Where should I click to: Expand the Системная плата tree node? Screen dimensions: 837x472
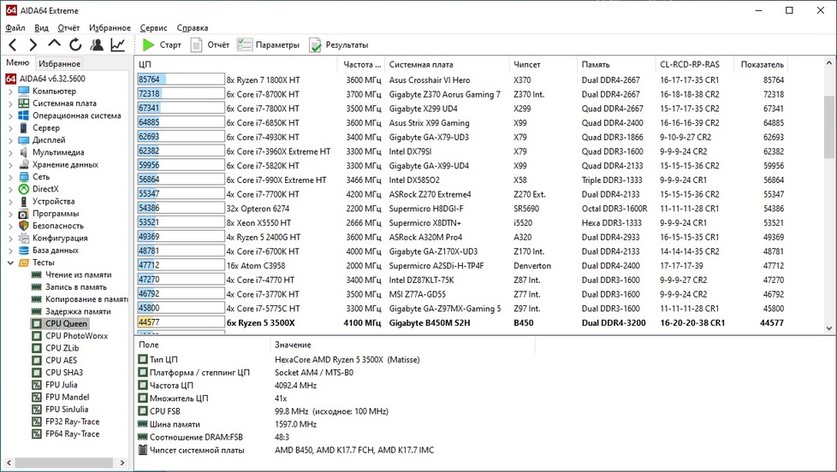click(x=10, y=103)
